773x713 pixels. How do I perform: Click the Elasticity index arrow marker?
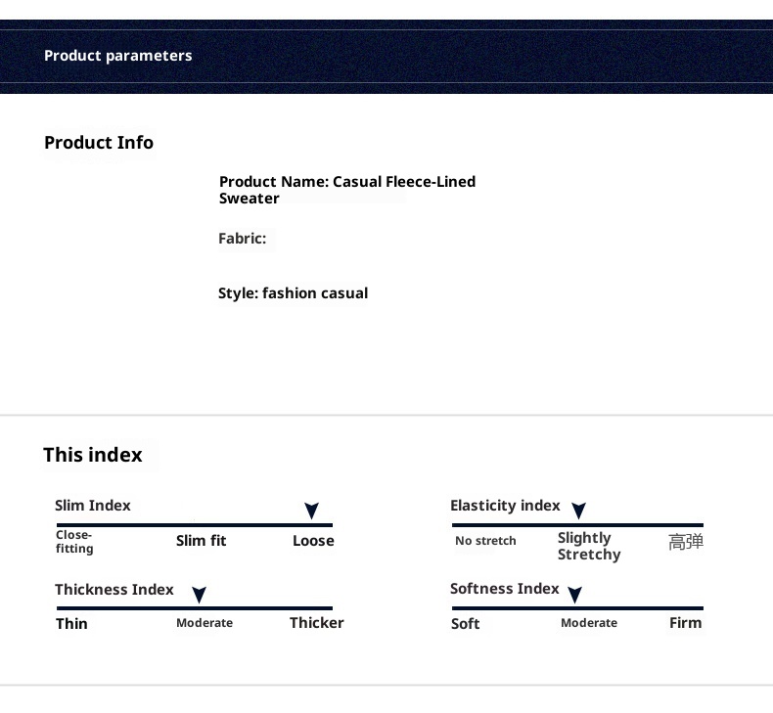click(578, 511)
